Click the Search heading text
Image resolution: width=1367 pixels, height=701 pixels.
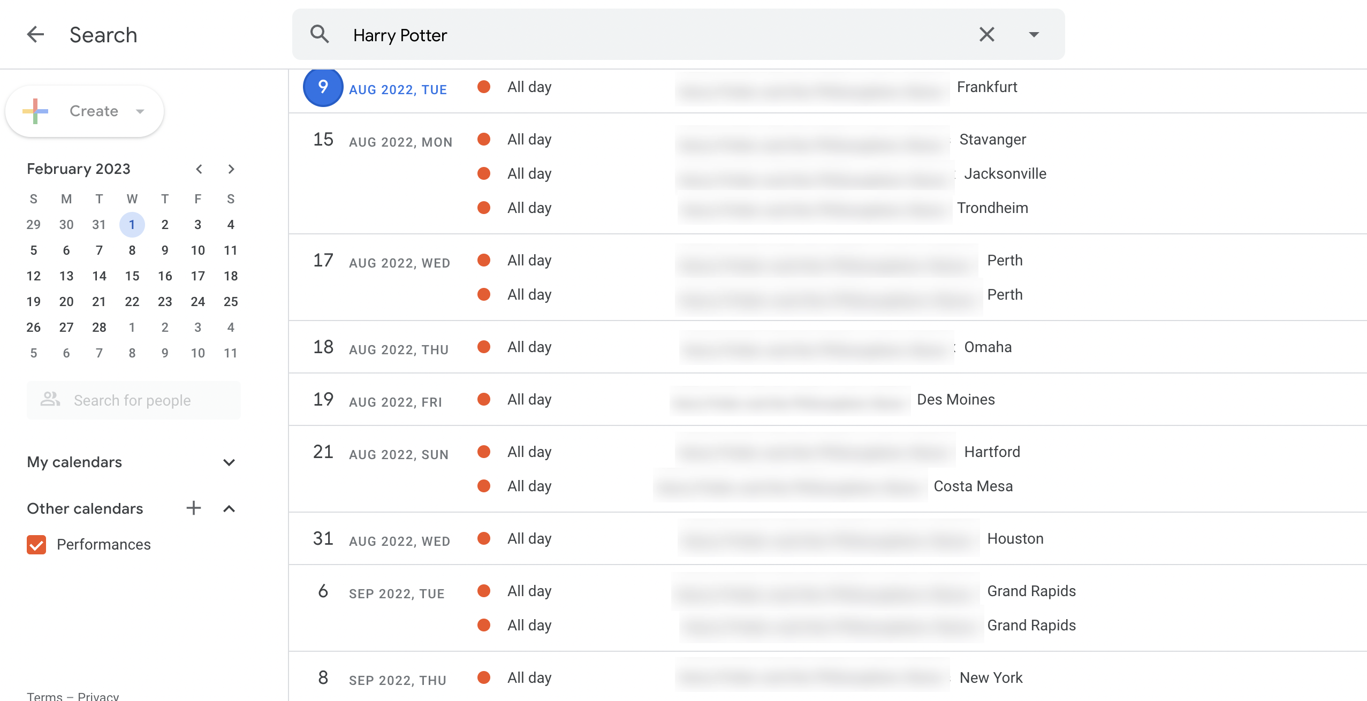coord(103,35)
